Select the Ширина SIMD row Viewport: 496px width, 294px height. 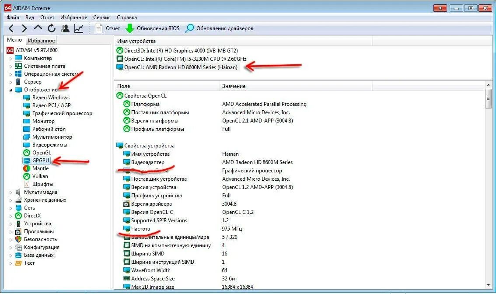pos(300,254)
